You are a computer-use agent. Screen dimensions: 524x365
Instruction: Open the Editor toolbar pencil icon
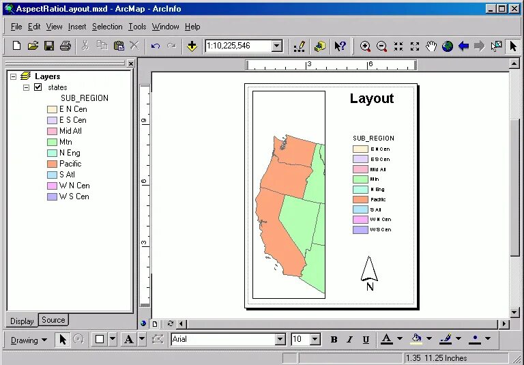tap(300, 46)
